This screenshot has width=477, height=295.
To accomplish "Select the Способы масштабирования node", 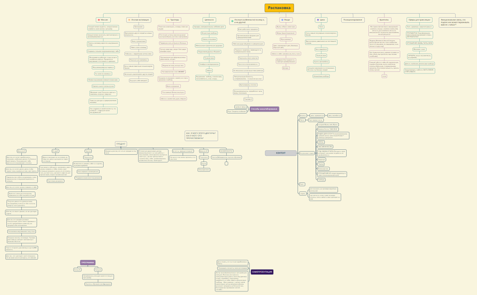I will tap(264, 109).
